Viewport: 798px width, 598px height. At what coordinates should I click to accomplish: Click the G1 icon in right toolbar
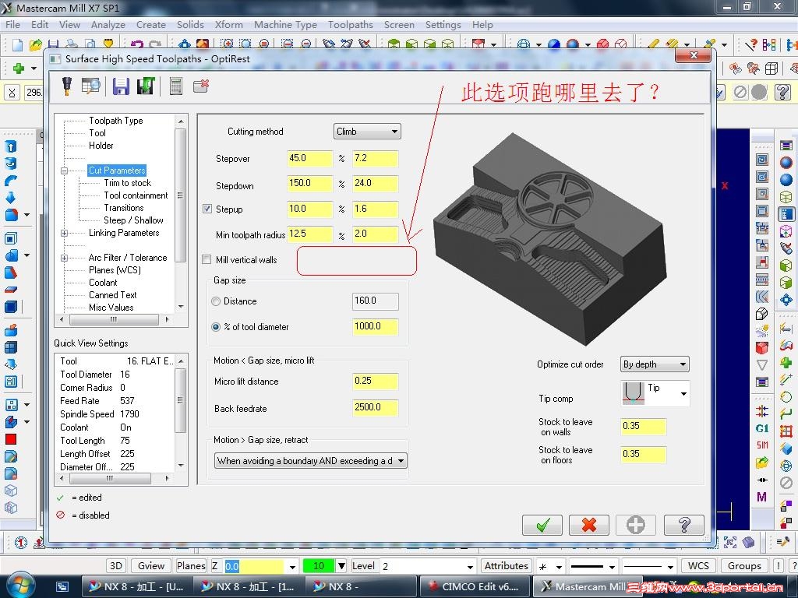[762, 428]
